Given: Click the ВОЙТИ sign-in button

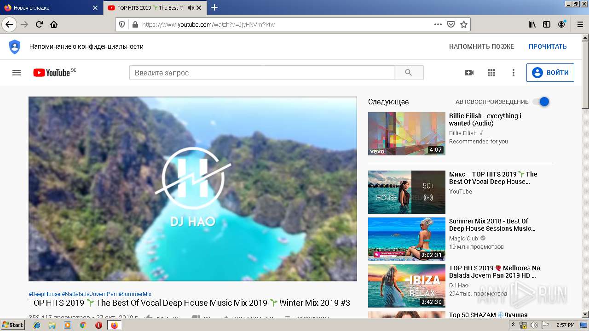Looking at the screenshot, I should pyautogui.click(x=550, y=73).
